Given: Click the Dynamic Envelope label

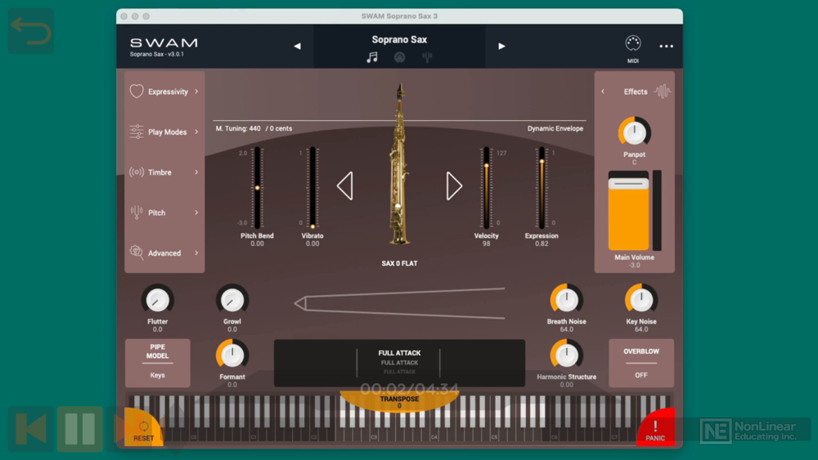Looking at the screenshot, I should tap(555, 128).
